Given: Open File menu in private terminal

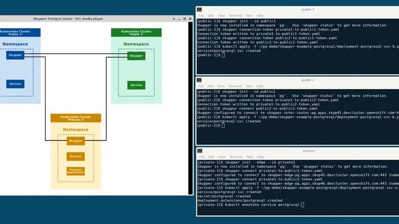Looking at the screenshot, I should (201, 157).
